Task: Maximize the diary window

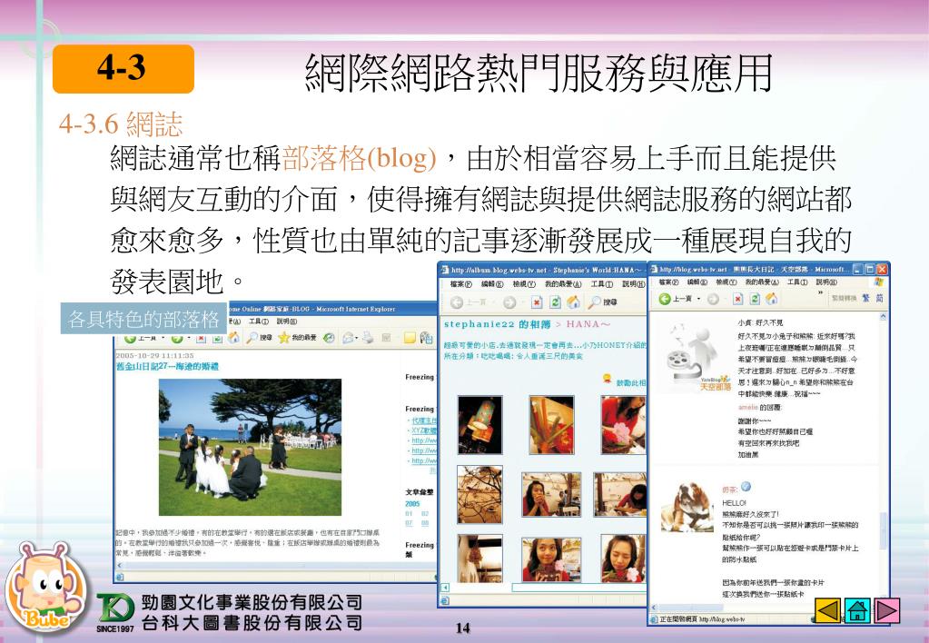Action: tap(870, 269)
